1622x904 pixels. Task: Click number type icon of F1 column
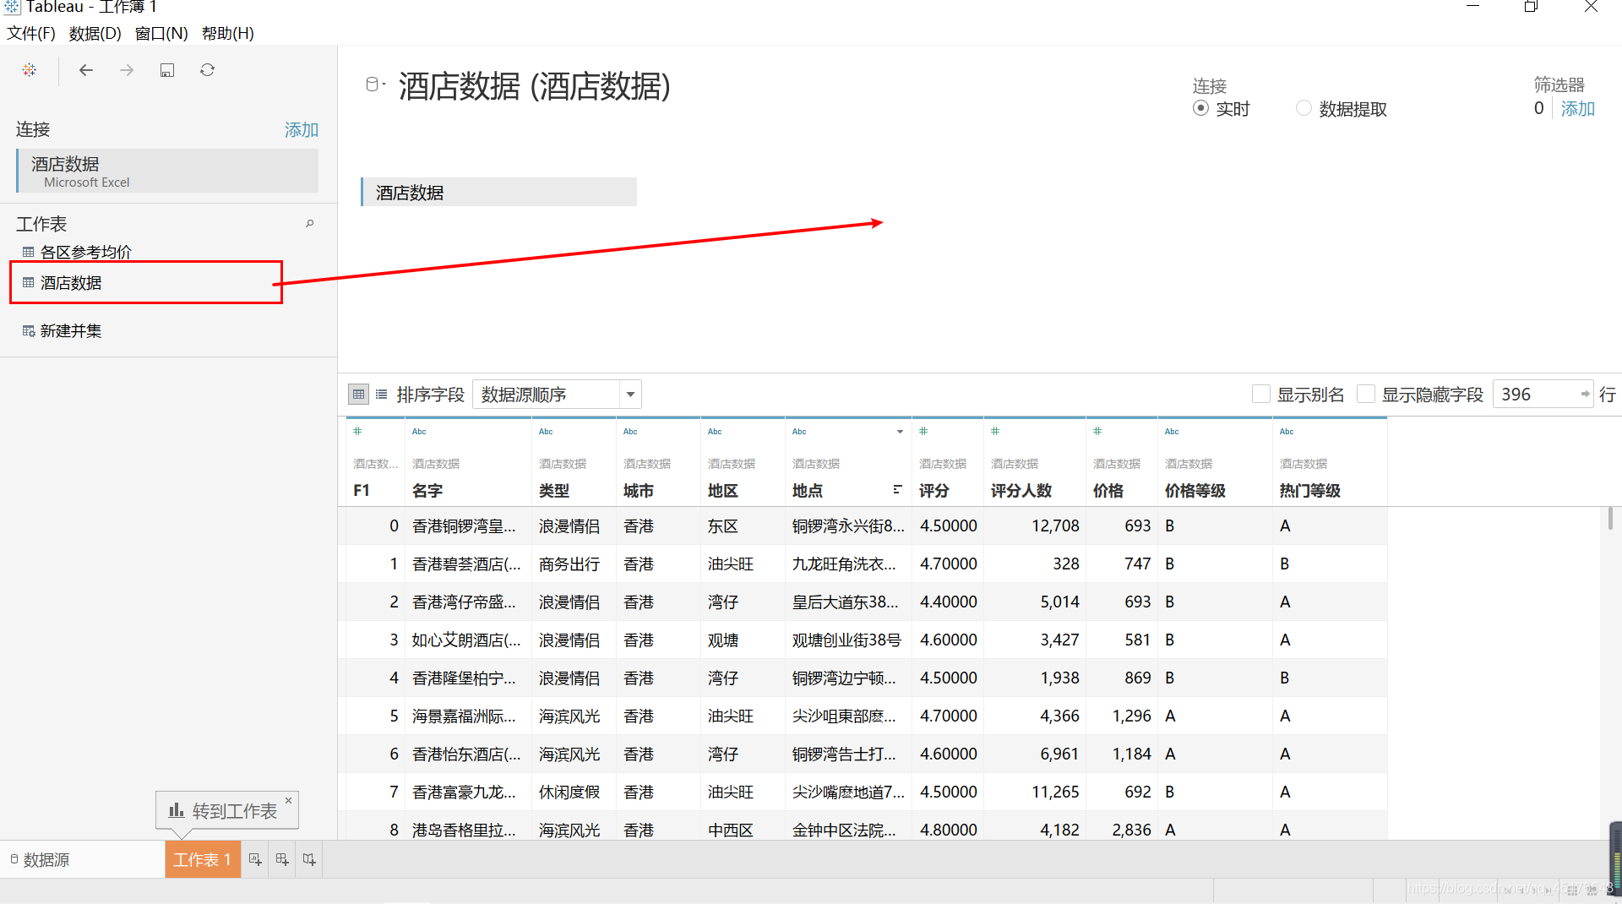[357, 431]
